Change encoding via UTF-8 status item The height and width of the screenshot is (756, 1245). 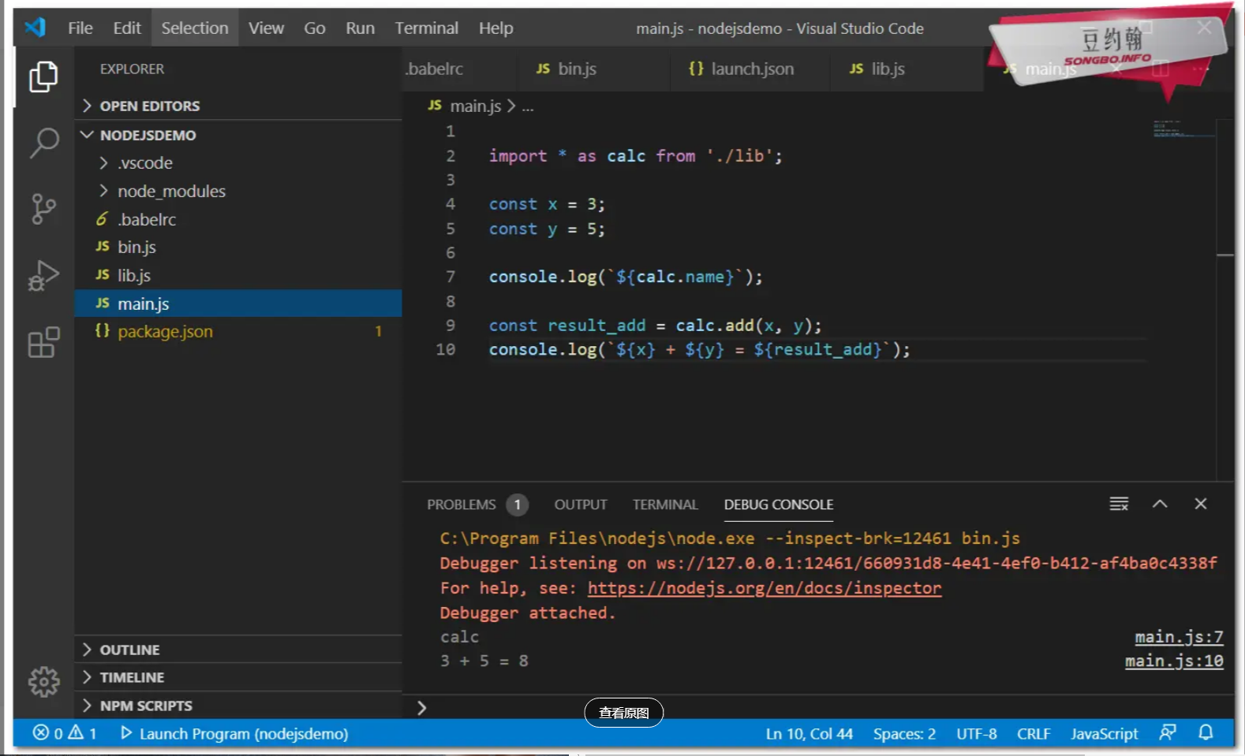pyautogui.click(x=976, y=734)
